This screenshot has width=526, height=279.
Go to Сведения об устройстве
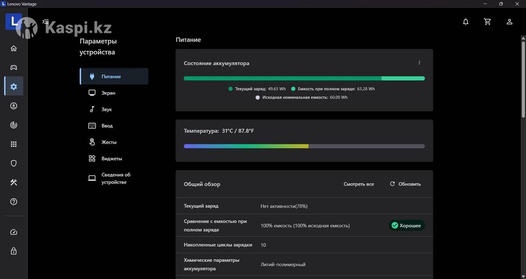click(x=116, y=178)
